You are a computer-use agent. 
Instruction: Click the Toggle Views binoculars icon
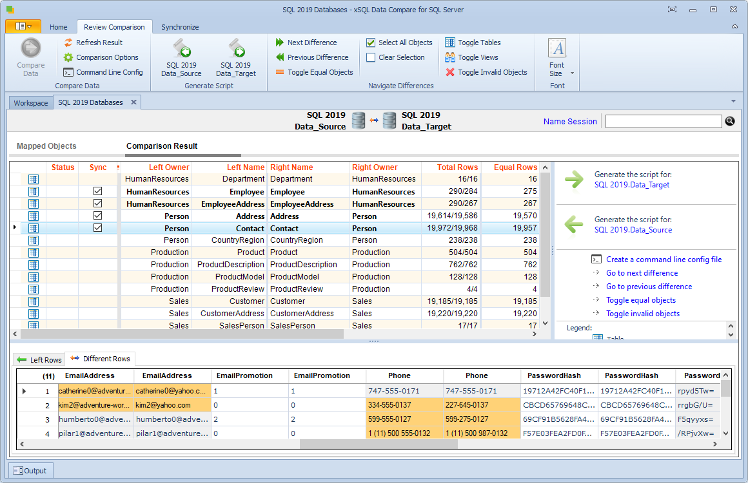click(x=450, y=57)
